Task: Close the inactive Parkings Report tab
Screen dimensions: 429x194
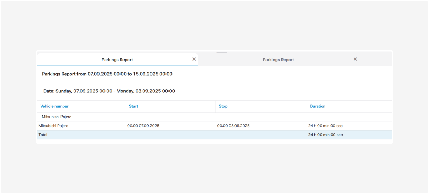Action: pos(355,59)
